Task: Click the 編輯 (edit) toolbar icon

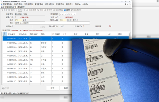Action: 9,10
